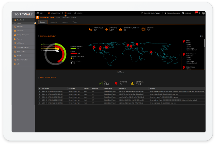Open the Commit & Deploy Wizard
216x145 pixels.
151,13
